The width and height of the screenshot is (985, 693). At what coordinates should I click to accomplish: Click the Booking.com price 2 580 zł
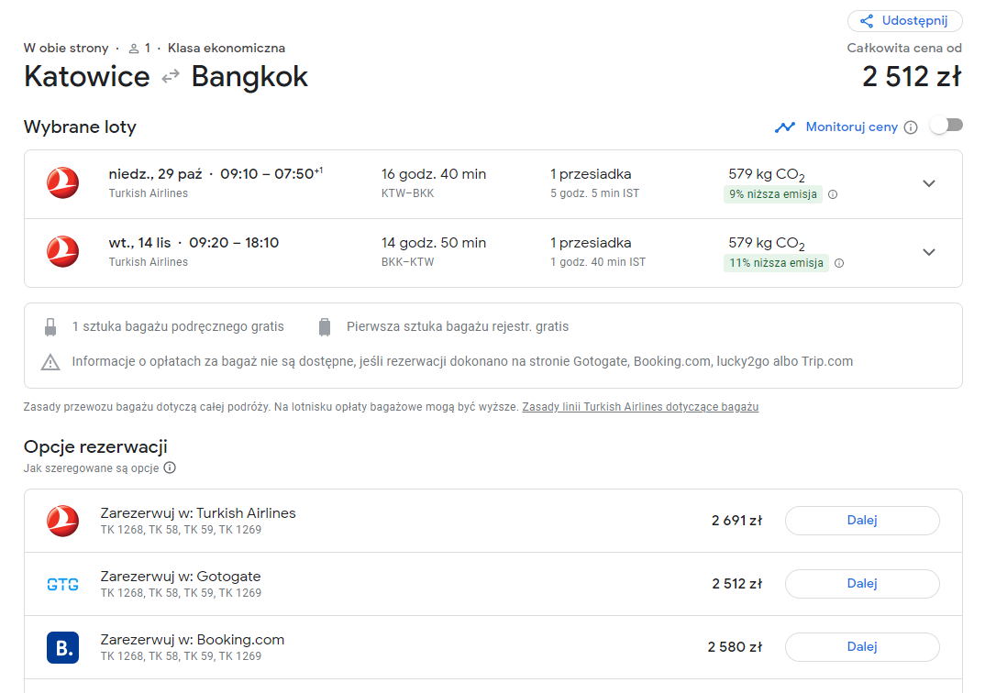point(735,647)
